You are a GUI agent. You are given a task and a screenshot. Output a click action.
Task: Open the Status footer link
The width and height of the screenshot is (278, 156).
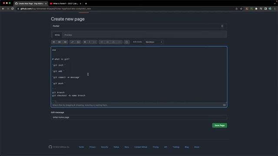point(116,147)
